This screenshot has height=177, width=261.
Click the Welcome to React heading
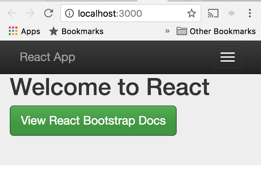coord(110,87)
